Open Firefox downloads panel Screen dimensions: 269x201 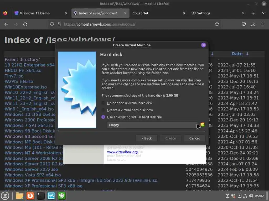[x=253, y=24]
